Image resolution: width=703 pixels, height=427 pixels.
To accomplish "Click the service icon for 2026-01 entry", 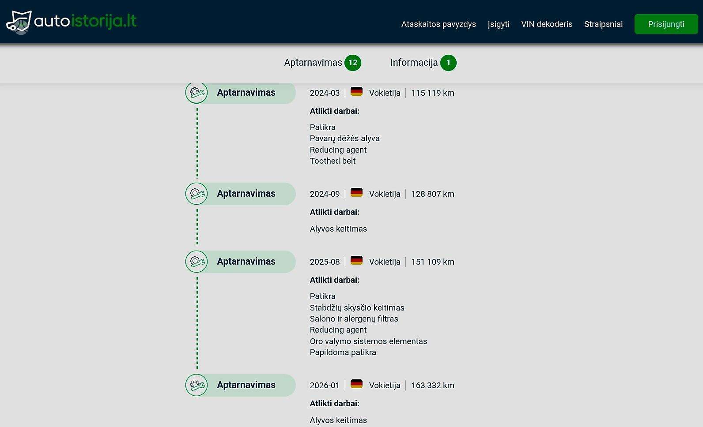I will coord(197,385).
